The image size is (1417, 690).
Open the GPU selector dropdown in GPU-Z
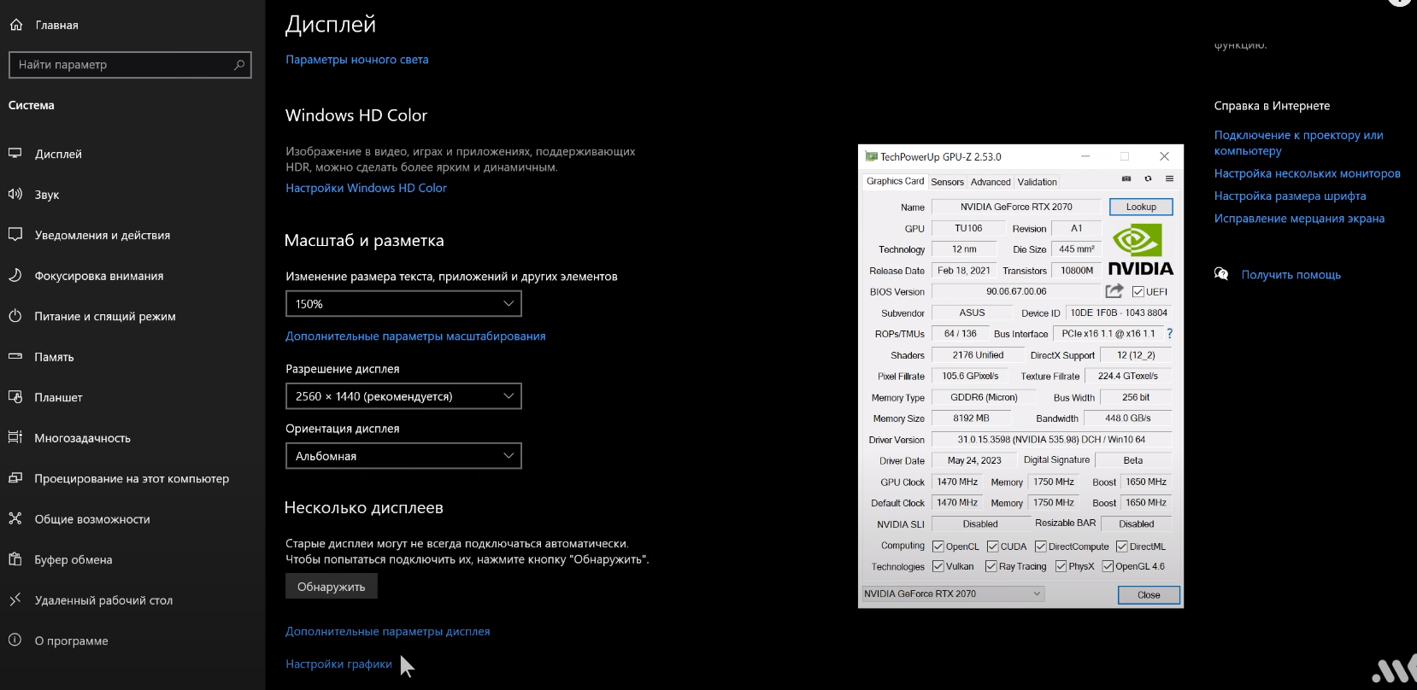(953, 594)
